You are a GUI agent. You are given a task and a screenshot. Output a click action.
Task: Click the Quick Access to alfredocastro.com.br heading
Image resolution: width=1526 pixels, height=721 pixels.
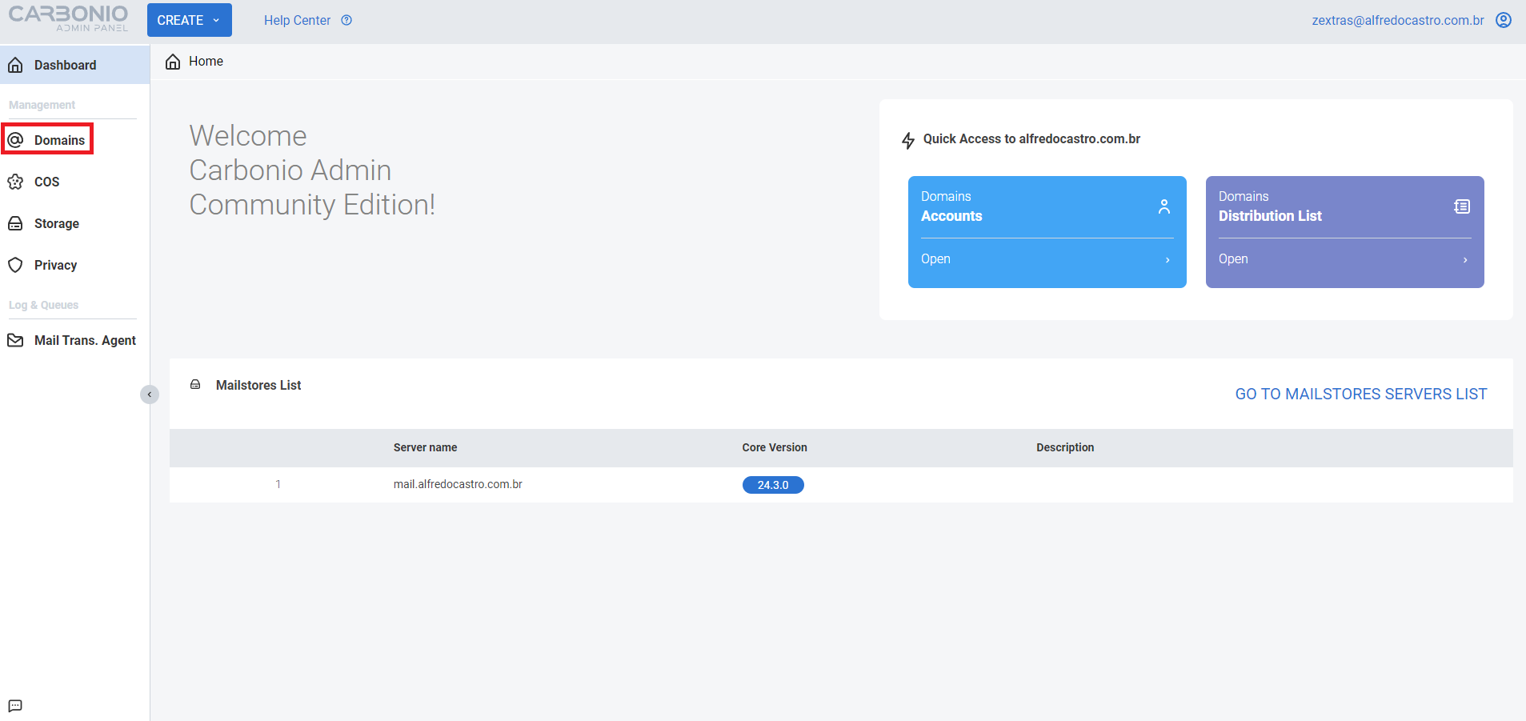[x=1031, y=139]
